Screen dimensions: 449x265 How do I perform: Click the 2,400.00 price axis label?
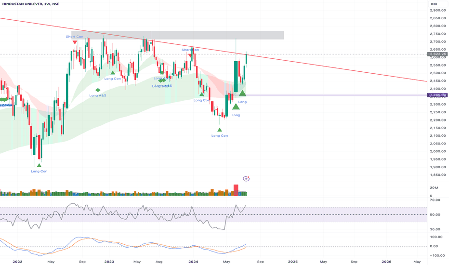(x=438, y=89)
